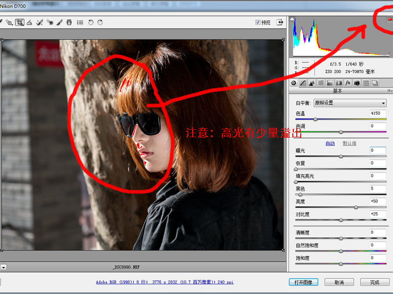Click the 打开图像 (Open Image) button
Screen dimensions: 393x294
(x=304, y=282)
